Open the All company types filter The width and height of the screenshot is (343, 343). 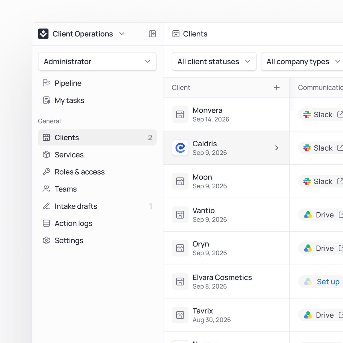coord(302,61)
